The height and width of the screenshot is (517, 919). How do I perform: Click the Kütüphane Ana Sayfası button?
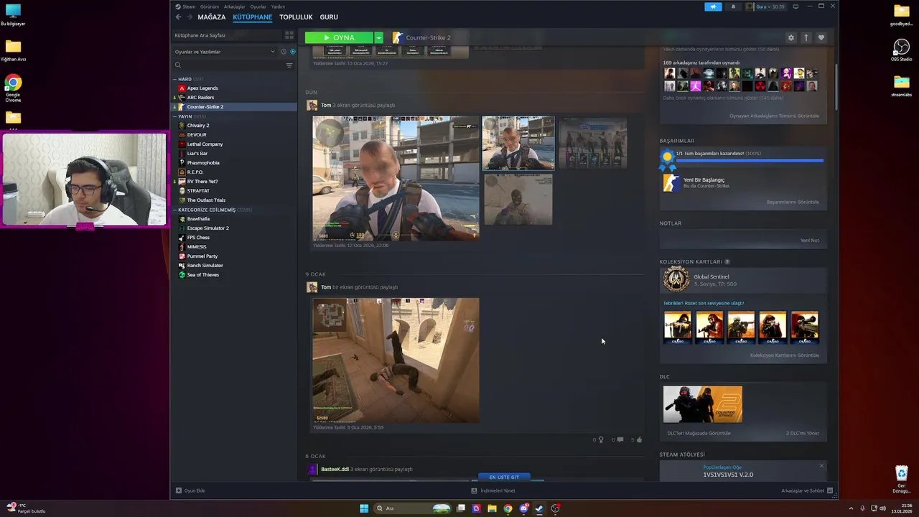226,35
